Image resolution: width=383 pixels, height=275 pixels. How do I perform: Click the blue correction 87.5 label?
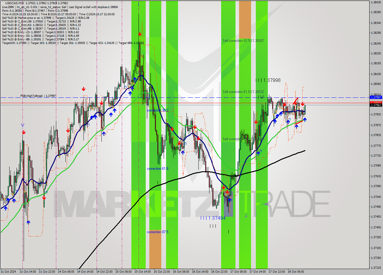(x=158, y=232)
